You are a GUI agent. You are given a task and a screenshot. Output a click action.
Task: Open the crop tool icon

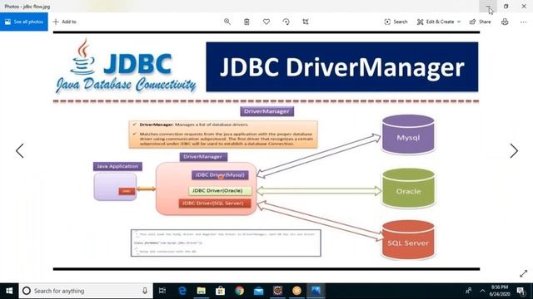[x=306, y=22]
